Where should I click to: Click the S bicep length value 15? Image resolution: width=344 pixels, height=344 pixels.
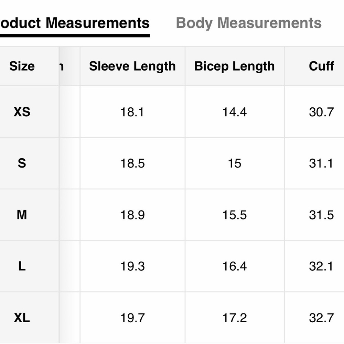tap(235, 163)
